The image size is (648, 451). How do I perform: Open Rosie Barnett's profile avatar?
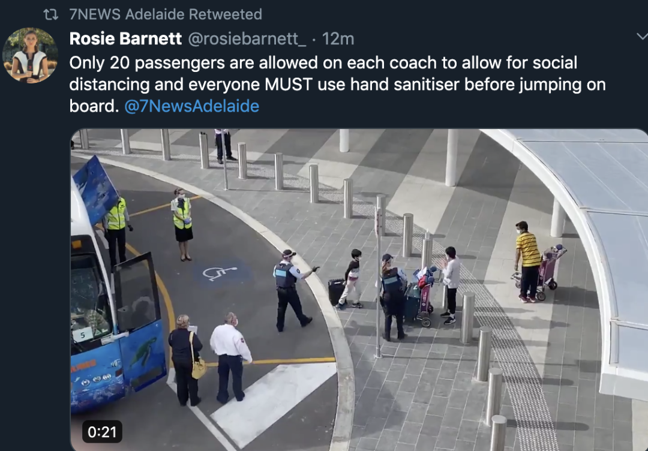tap(30, 55)
